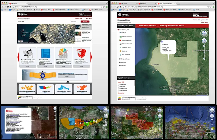Click the Detalles Generales icon in Empresas Mixtas sidebar
217x140 pixels.
(120, 37)
